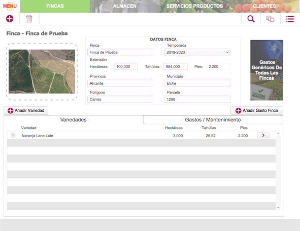Open search with the magnifier icon
The image size is (300, 231).
pyautogui.click(x=251, y=19)
